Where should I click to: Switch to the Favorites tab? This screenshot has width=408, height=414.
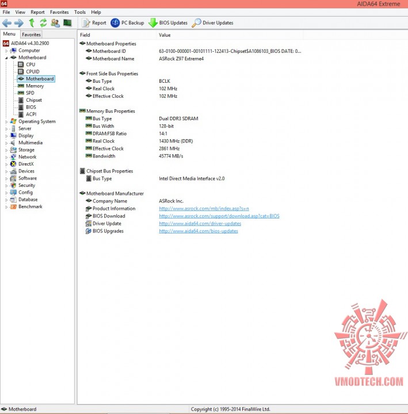click(x=31, y=34)
